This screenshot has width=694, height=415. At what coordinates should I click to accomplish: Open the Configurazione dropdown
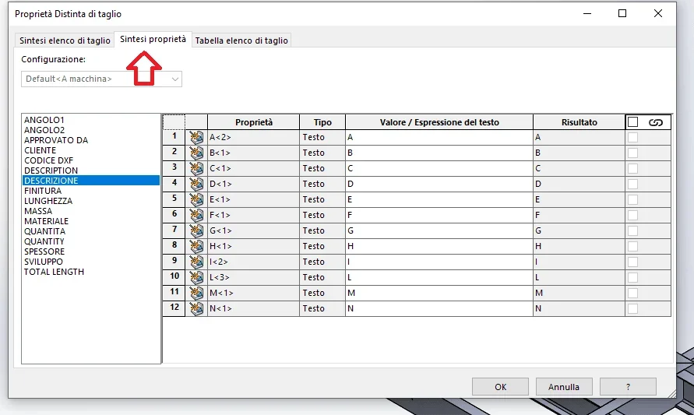101,79
